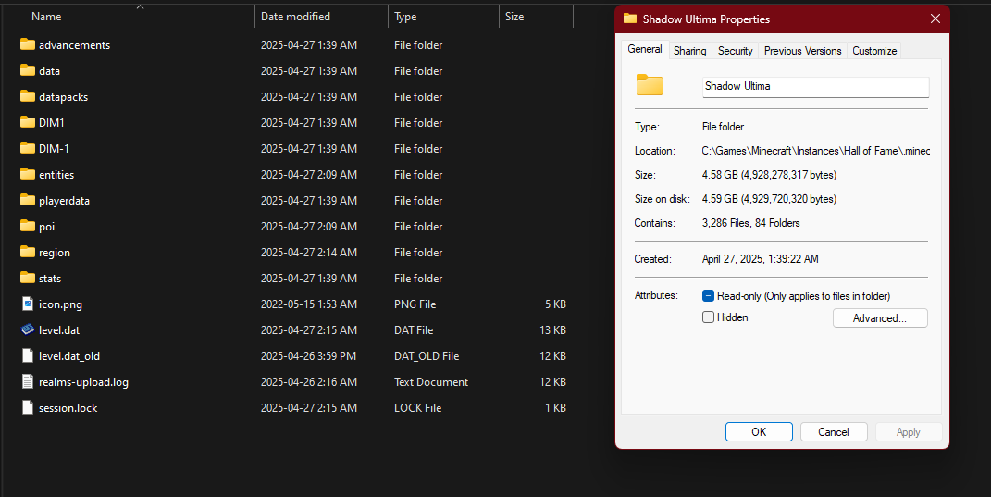Image resolution: width=991 pixels, height=497 pixels.
Task: Sort files by Name column header
Action: tap(46, 17)
